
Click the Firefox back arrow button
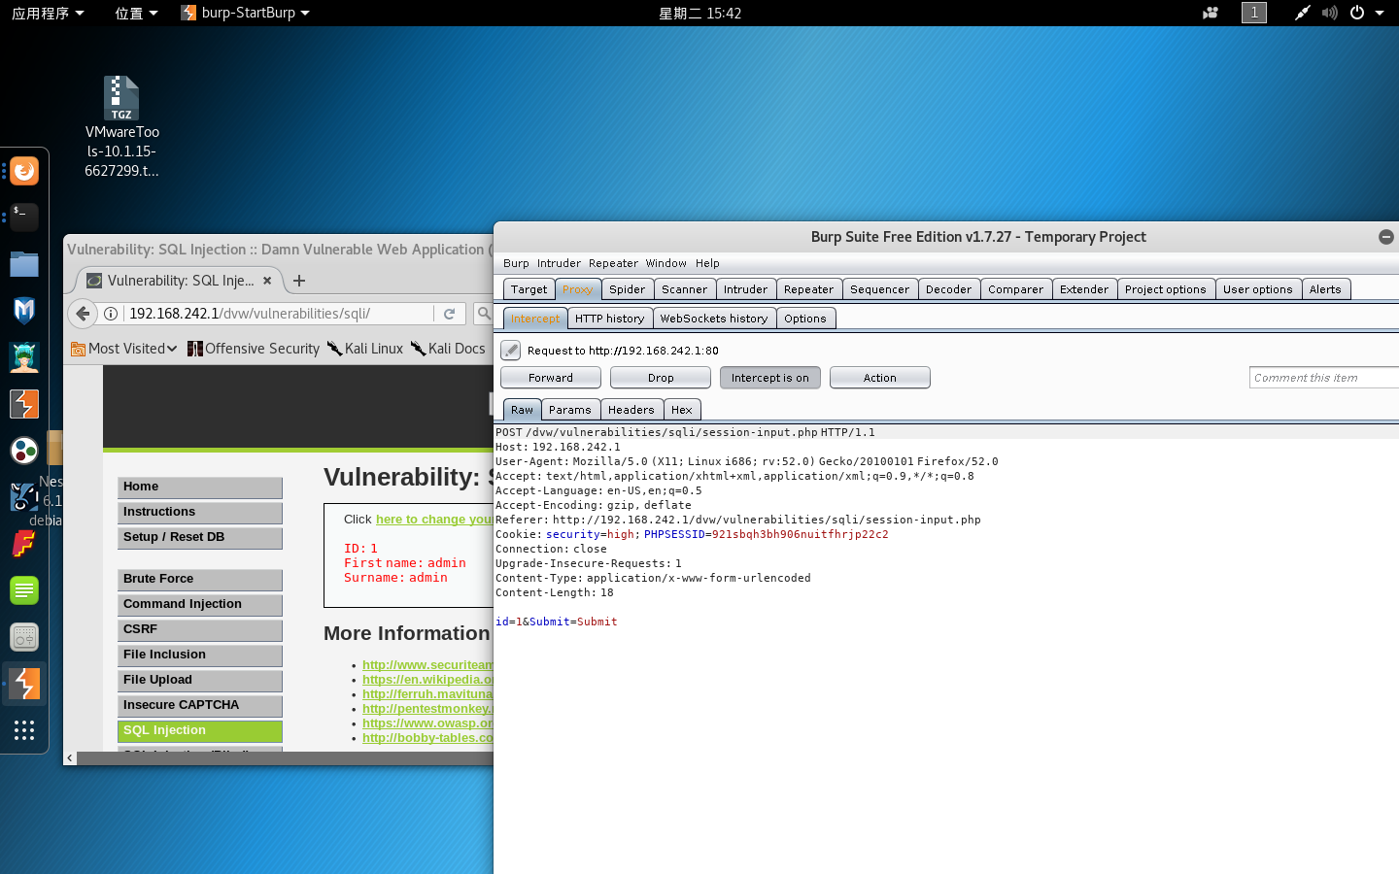click(84, 314)
